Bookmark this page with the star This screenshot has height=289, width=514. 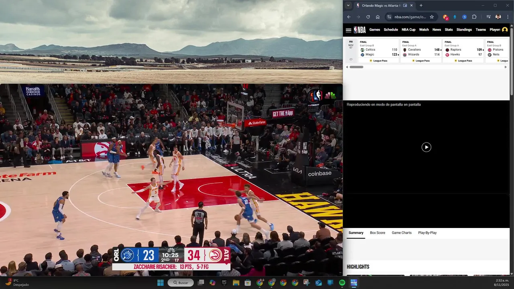tap(432, 17)
